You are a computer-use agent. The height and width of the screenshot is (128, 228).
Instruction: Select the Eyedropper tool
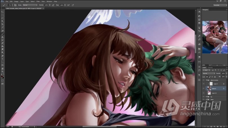coord(3,28)
